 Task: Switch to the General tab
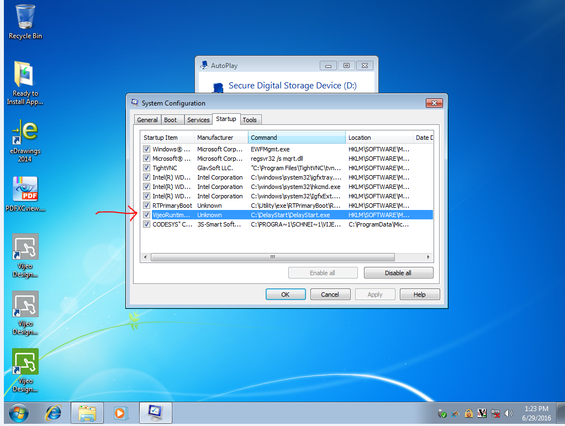pyautogui.click(x=147, y=120)
